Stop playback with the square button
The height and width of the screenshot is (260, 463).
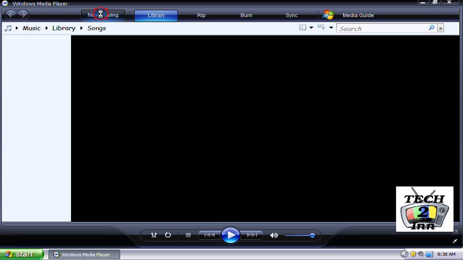[188, 235]
